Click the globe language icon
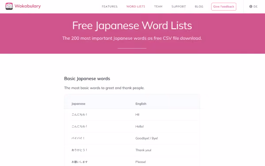 [251, 7]
